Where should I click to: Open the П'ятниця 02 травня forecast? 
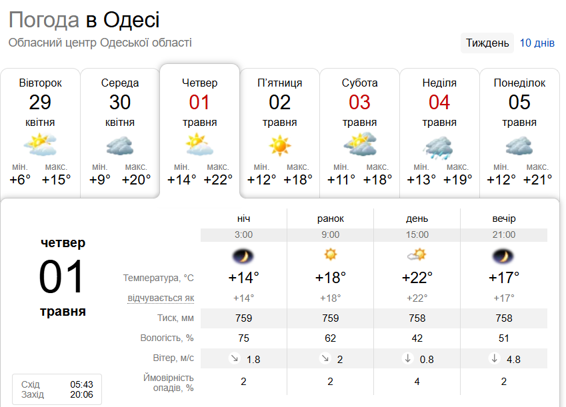pyautogui.click(x=280, y=102)
